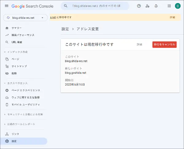Click the trend icon beside 検索パフォーマンス
This screenshot has width=184, height=149.
tap(7, 35)
